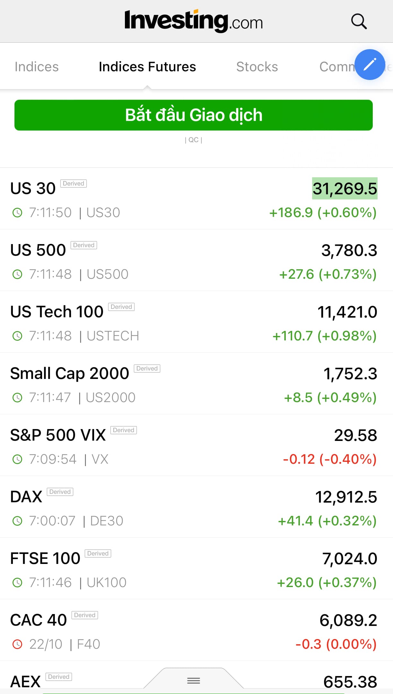Switch to the Indices tab
Screen dimensions: 393x694
pos(37,67)
